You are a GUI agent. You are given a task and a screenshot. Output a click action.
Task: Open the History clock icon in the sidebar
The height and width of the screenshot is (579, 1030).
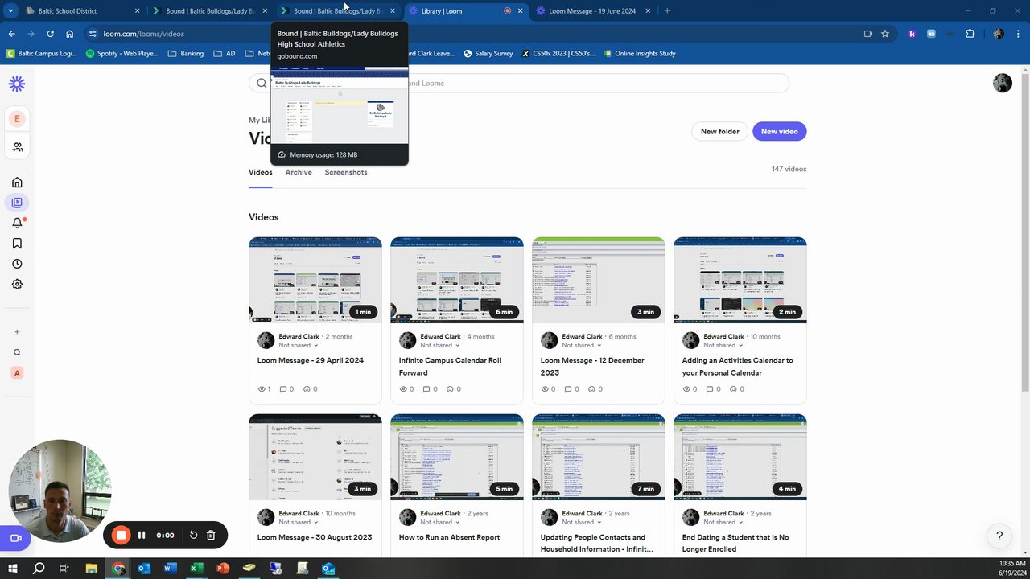click(x=17, y=264)
